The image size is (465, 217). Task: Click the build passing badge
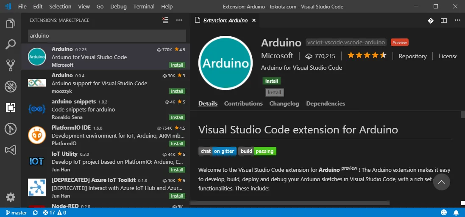[257, 151]
